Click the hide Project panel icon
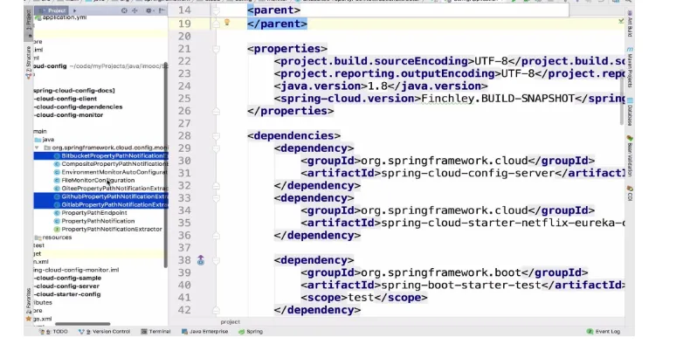This screenshot has height=351, width=690. (x=162, y=10)
